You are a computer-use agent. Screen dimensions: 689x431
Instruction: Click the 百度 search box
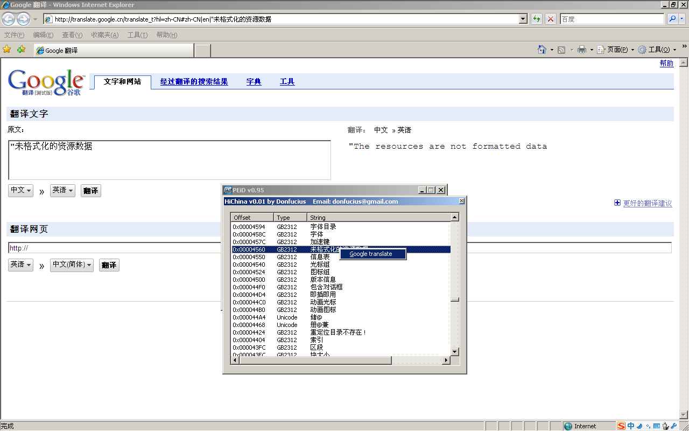tap(612, 19)
